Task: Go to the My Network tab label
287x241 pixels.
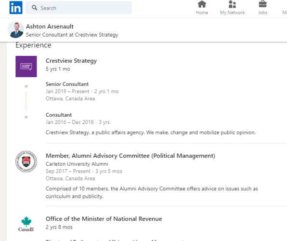Action: (232, 13)
